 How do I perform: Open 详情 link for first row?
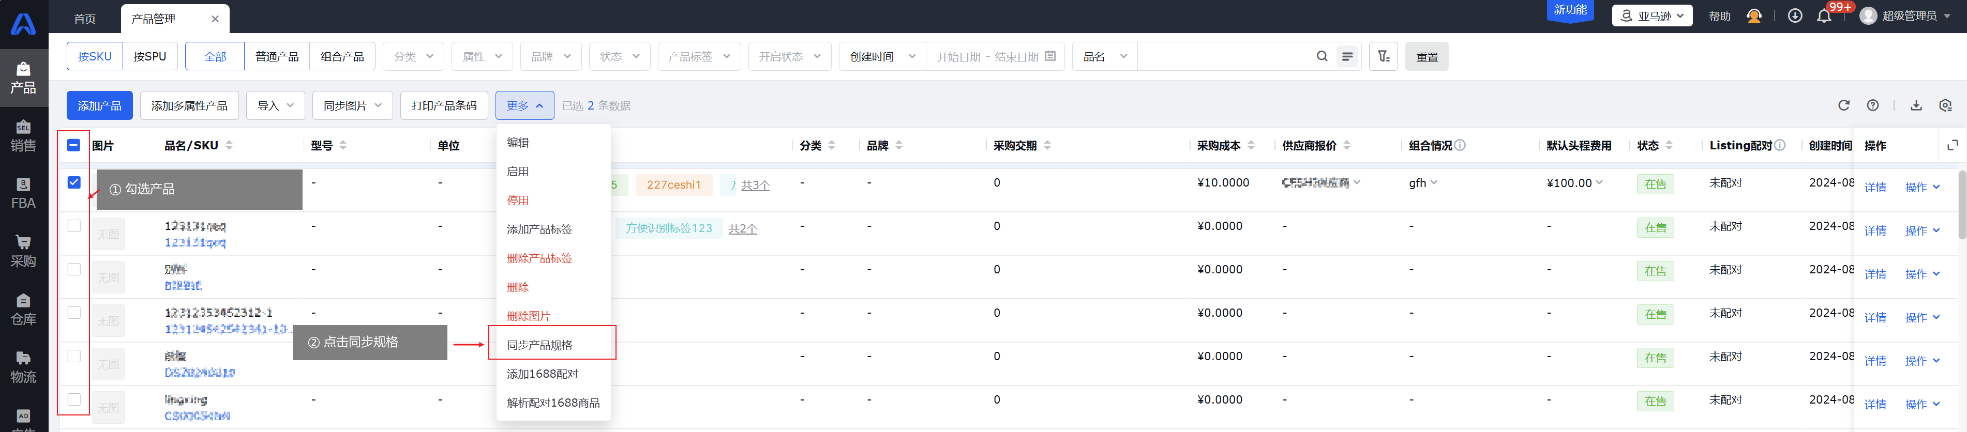coord(1874,188)
